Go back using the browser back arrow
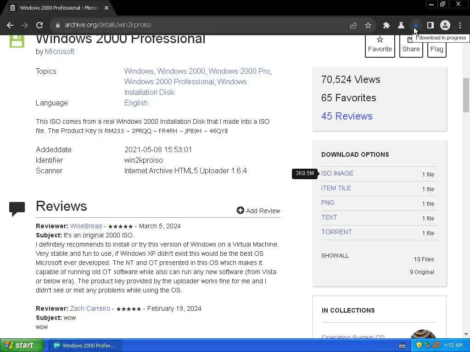Image resolution: width=470 pixels, height=352 pixels. (10, 25)
